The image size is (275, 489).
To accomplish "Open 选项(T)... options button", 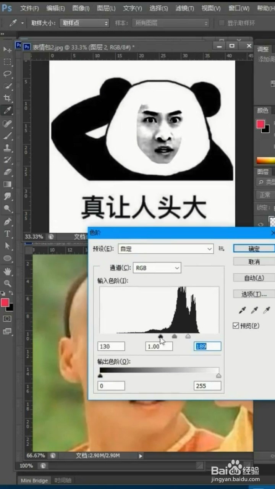I will [254, 294].
